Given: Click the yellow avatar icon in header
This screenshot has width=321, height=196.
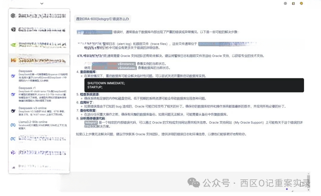Looking at the screenshot, I should pyautogui.click(x=301, y=4).
